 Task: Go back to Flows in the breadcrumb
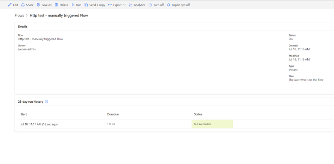coord(19,15)
